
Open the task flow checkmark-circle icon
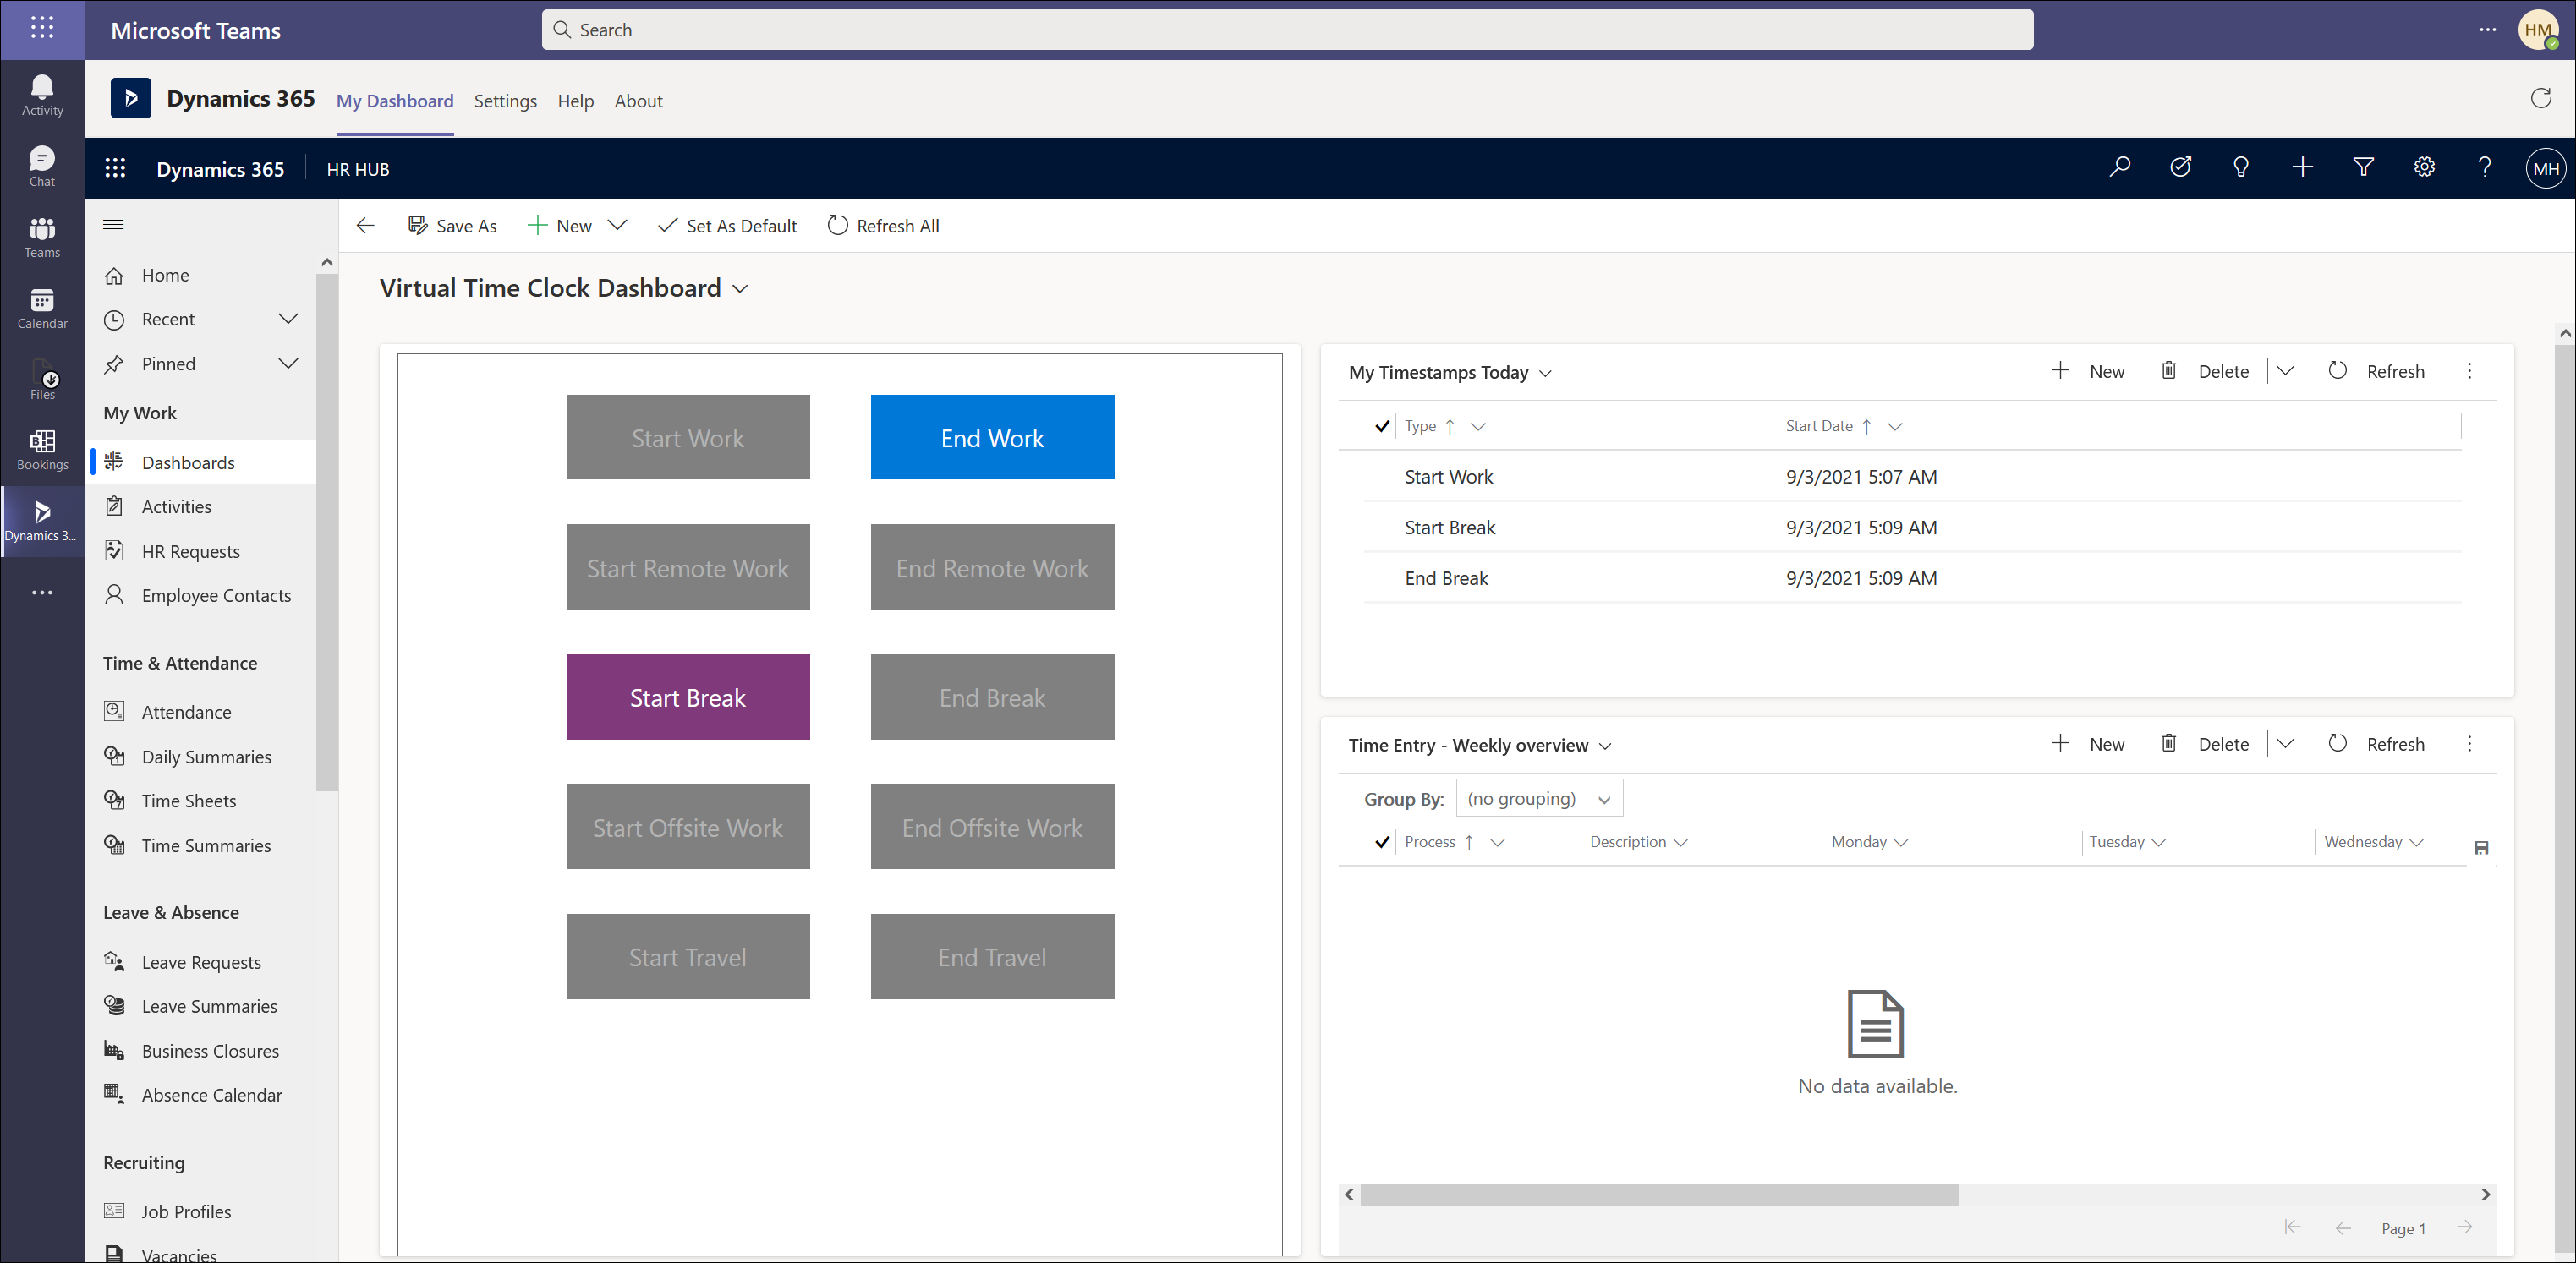(2180, 168)
